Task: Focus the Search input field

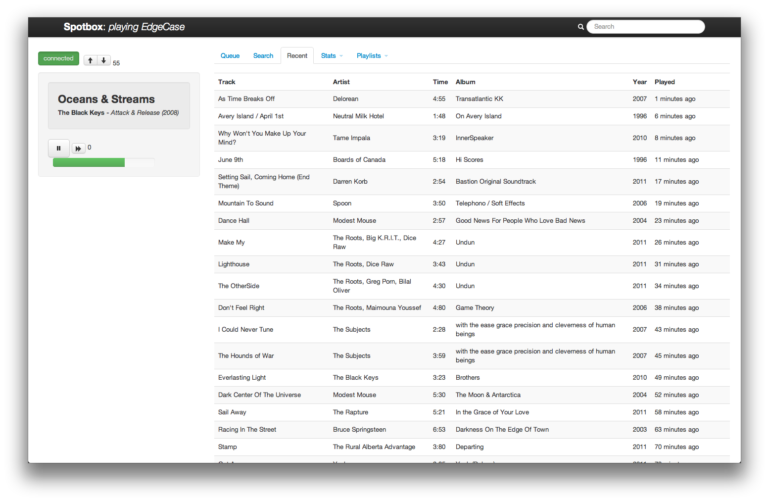Action: tap(646, 27)
